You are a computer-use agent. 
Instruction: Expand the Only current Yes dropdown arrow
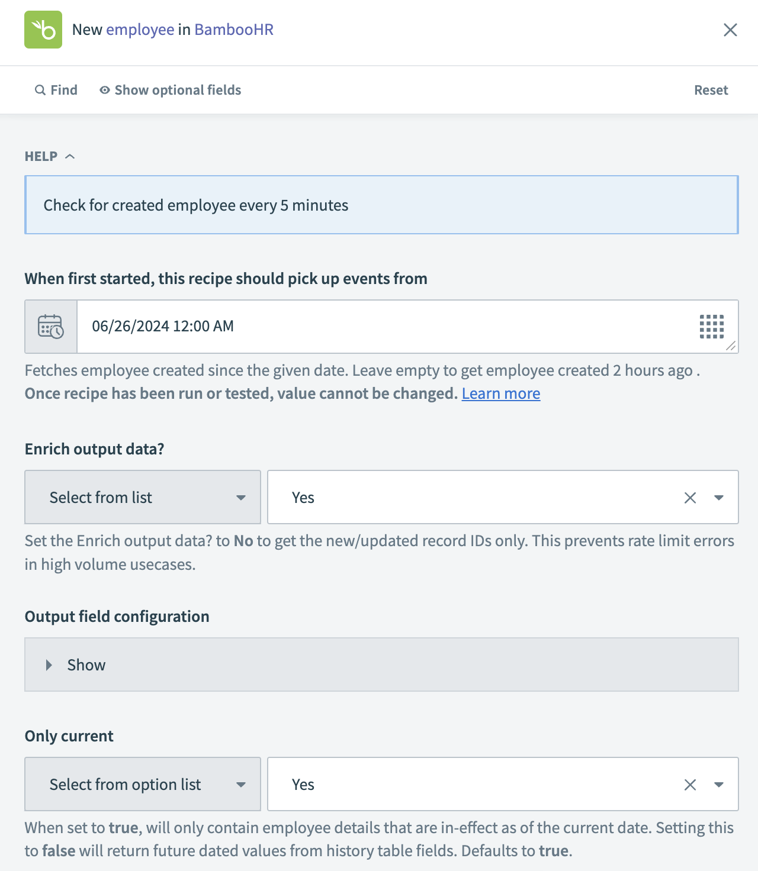point(719,785)
